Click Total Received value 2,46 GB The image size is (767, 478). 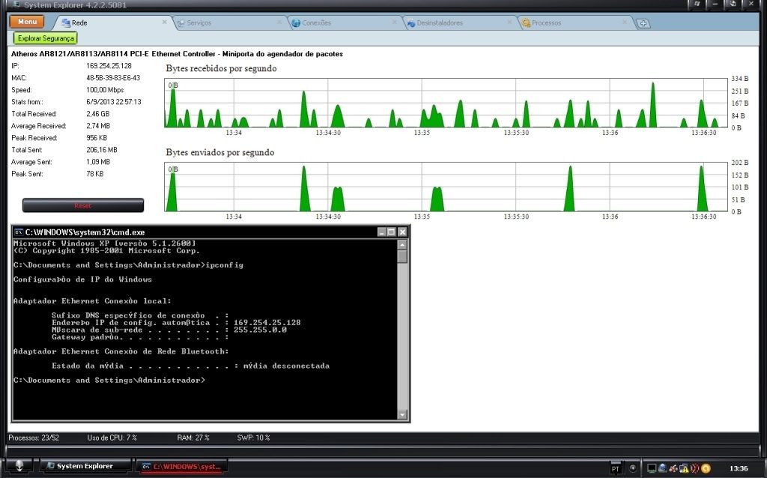98,114
